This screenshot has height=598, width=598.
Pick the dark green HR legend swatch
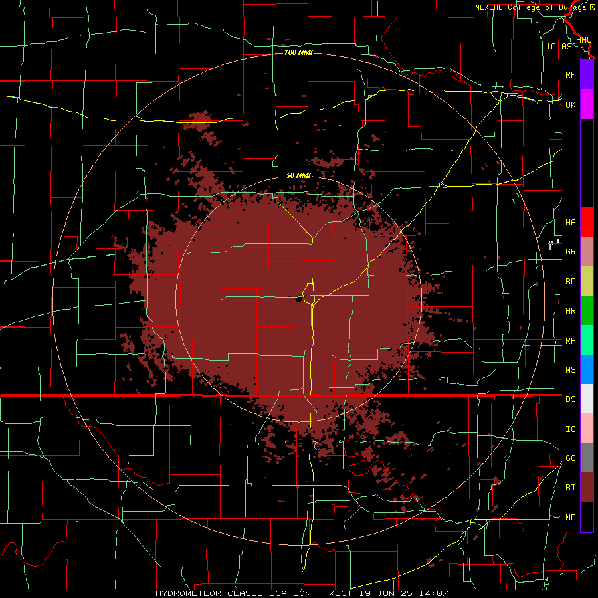click(x=587, y=311)
